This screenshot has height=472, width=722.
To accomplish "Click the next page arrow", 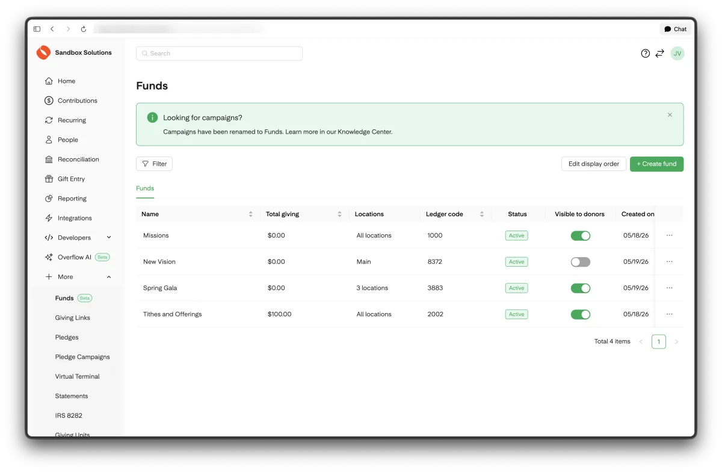I will coord(676,341).
